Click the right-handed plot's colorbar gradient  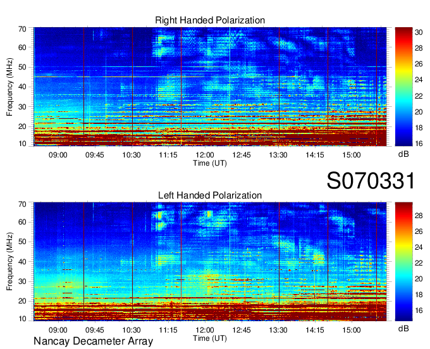[403, 87]
